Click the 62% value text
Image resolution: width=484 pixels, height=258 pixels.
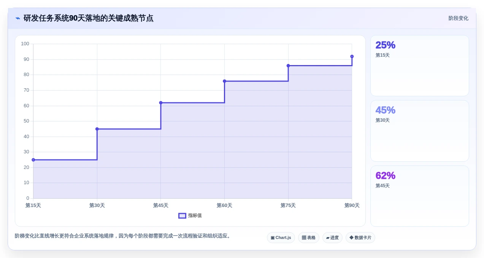pos(386,175)
